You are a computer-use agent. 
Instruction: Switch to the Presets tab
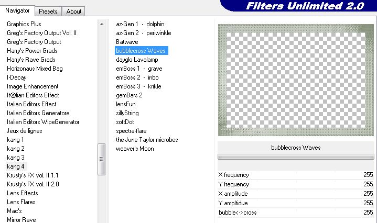tap(48, 11)
